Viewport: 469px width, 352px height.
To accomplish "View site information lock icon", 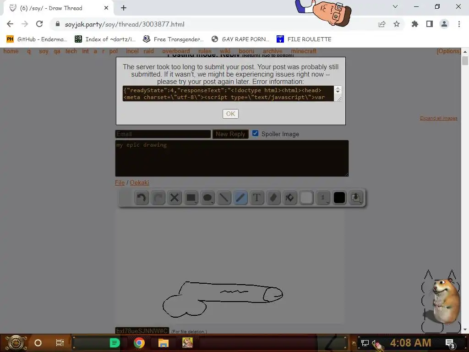I will pos(58,24).
